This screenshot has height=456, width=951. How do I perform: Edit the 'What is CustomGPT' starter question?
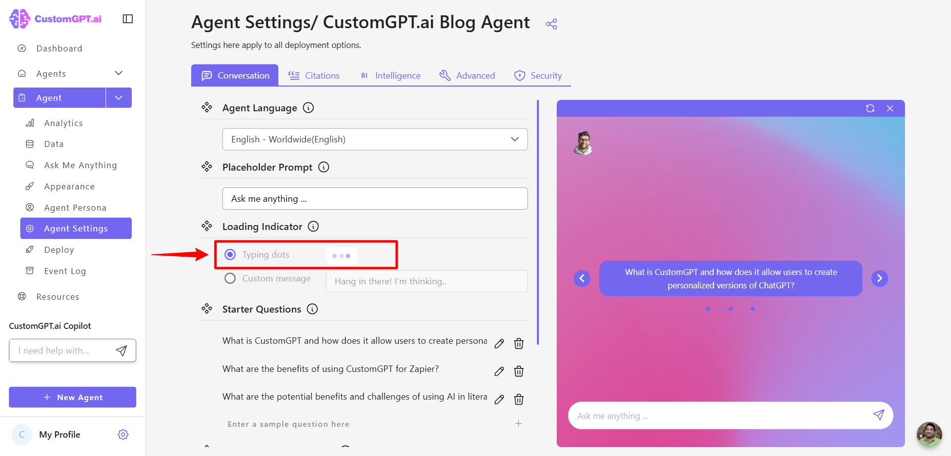coord(499,344)
